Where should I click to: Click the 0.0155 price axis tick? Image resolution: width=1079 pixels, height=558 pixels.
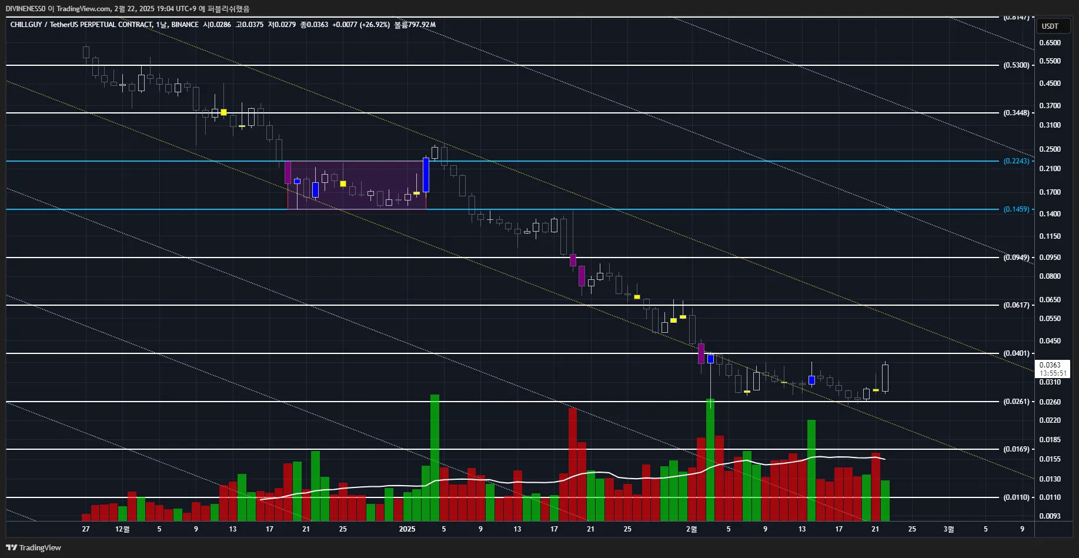coord(1050,459)
